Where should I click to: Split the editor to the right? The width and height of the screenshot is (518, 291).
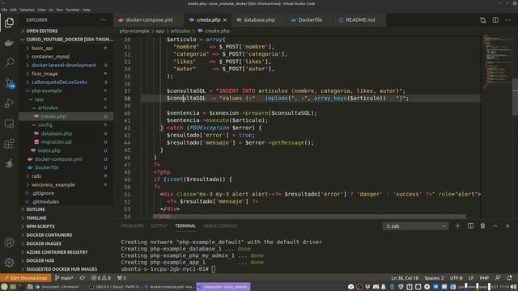click(x=495, y=20)
